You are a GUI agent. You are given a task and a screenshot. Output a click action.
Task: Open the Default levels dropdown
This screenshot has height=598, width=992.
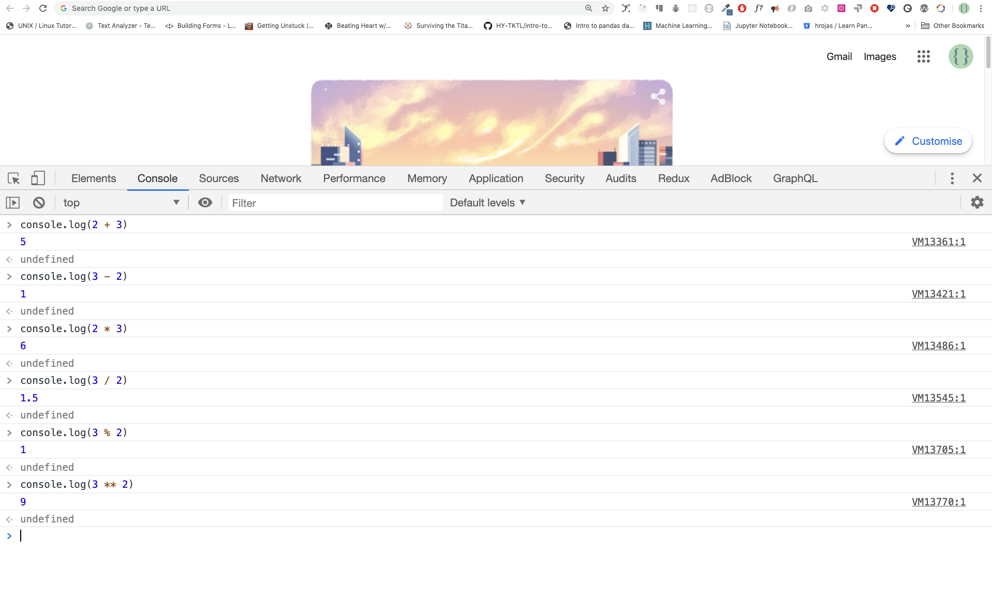pos(486,202)
